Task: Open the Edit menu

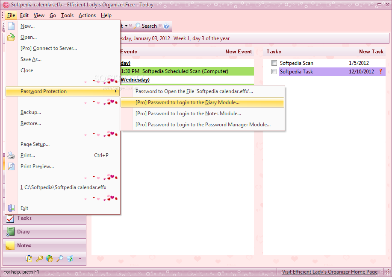Action: (24, 15)
